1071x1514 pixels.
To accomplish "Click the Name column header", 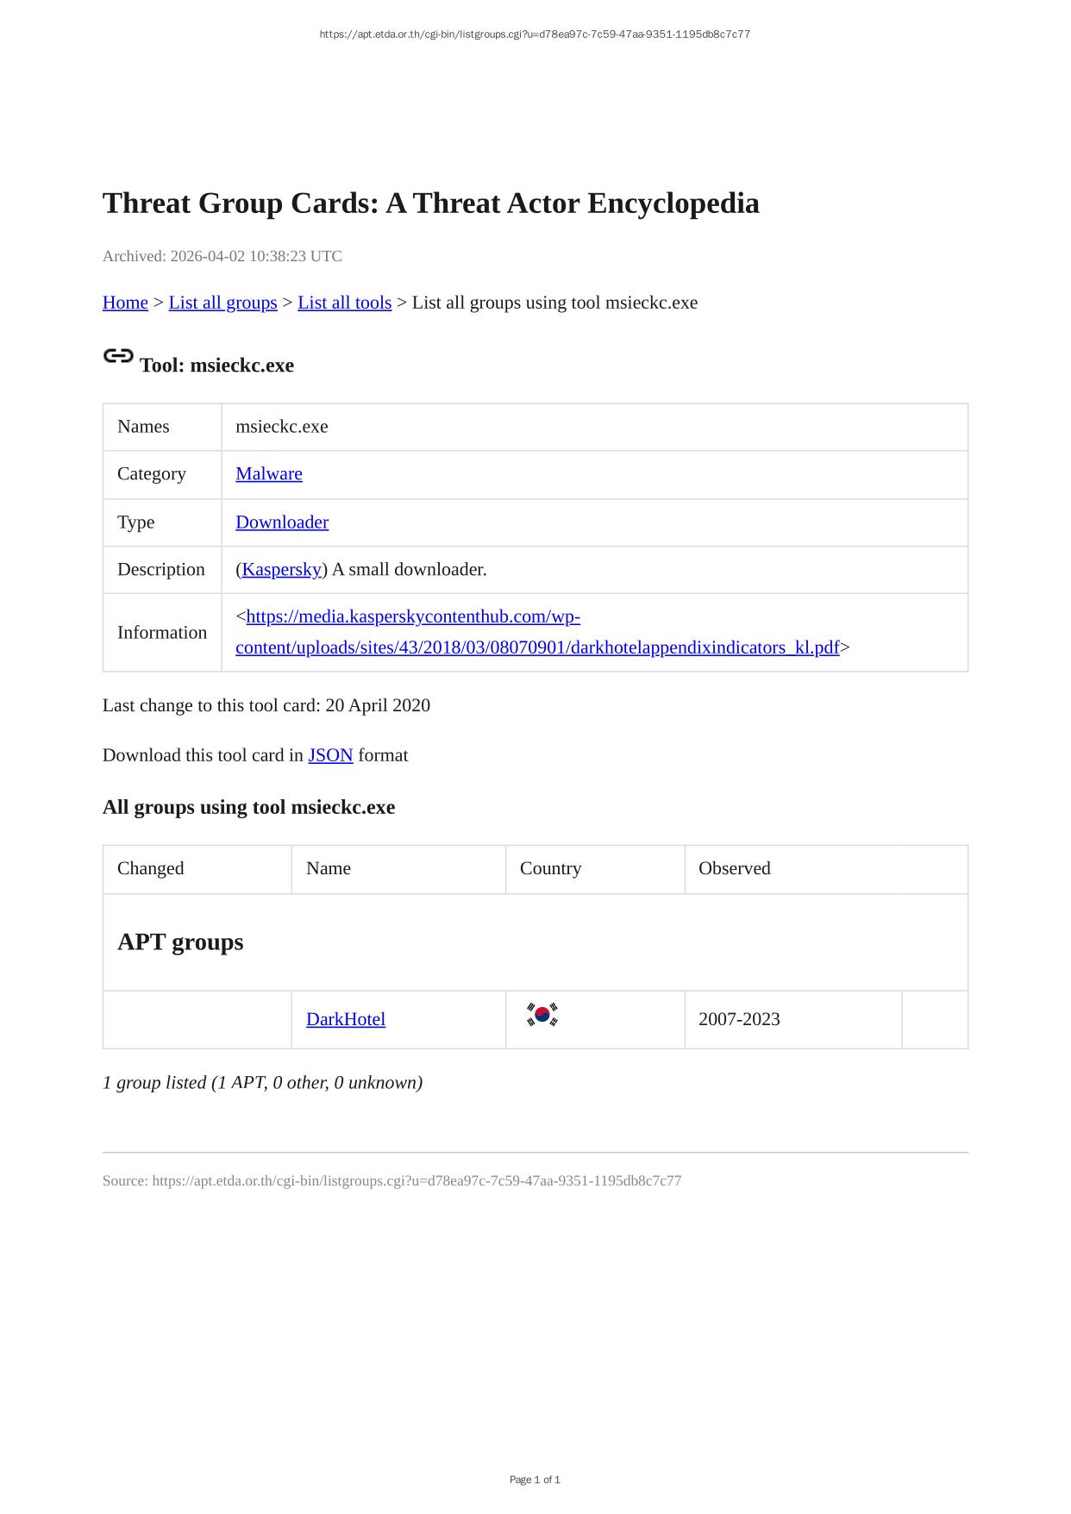I will coord(328,869).
